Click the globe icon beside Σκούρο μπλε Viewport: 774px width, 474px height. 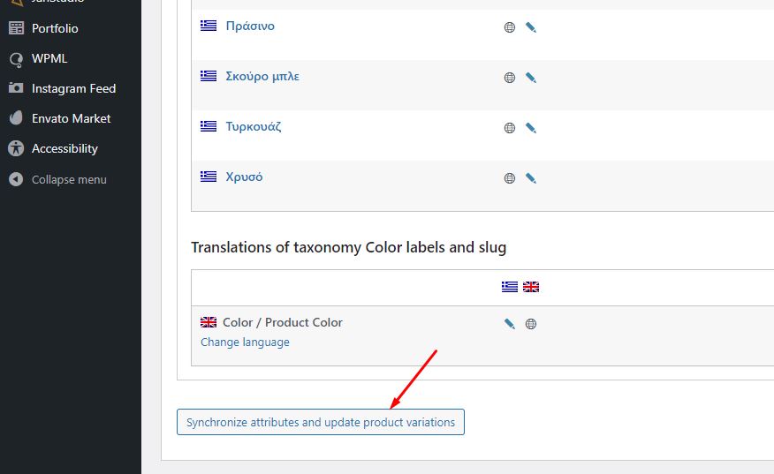click(510, 78)
